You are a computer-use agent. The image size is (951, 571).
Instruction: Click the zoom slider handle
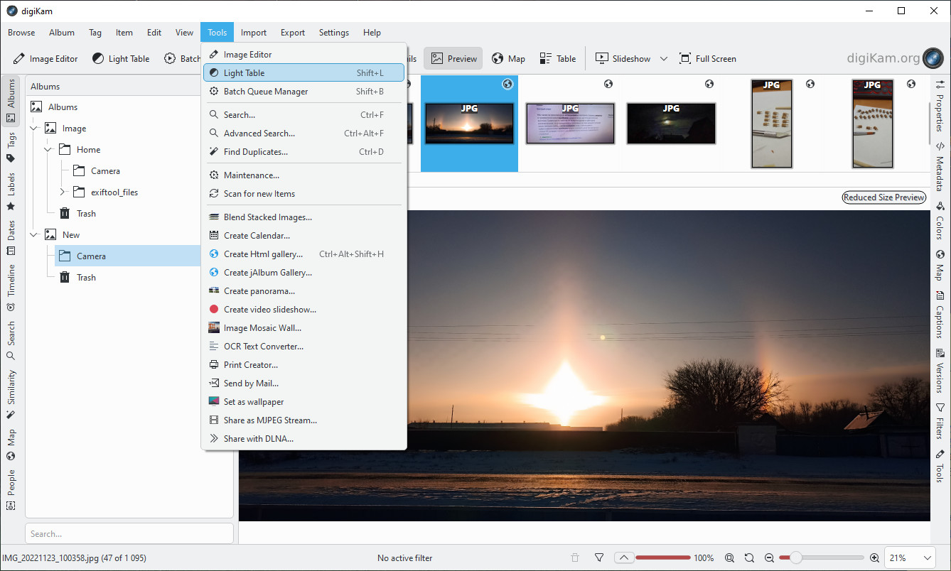pos(796,558)
